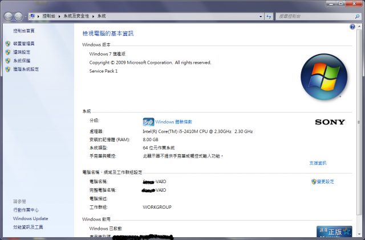Open Windows 體驗指數 link

(x=173, y=122)
